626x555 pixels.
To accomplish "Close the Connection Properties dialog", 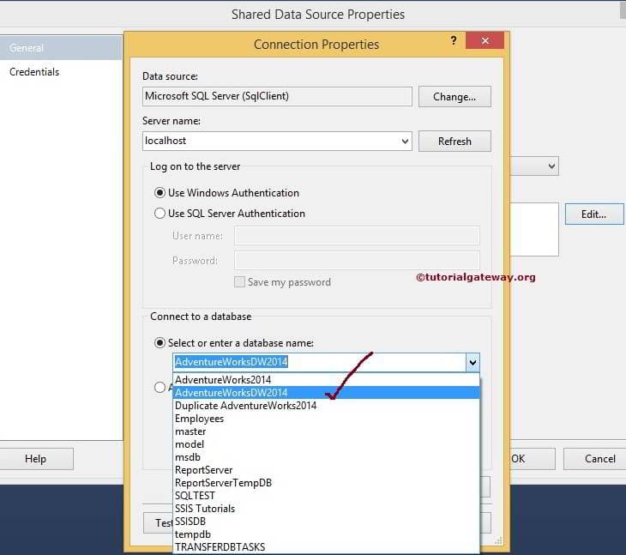I will (485, 40).
